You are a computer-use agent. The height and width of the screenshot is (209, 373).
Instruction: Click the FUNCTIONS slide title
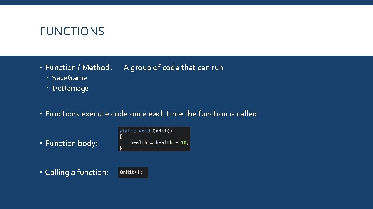pos(72,31)
